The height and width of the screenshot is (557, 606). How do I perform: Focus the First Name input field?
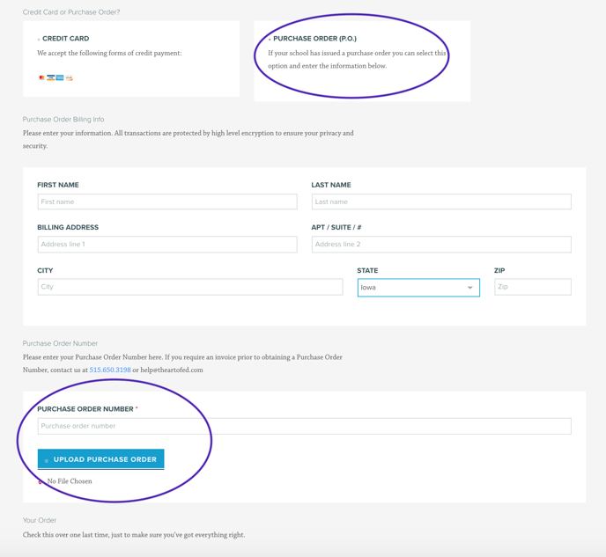click(x=167, y=202)
